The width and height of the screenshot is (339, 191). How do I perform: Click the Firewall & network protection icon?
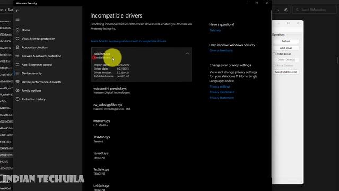coord(17,56)
